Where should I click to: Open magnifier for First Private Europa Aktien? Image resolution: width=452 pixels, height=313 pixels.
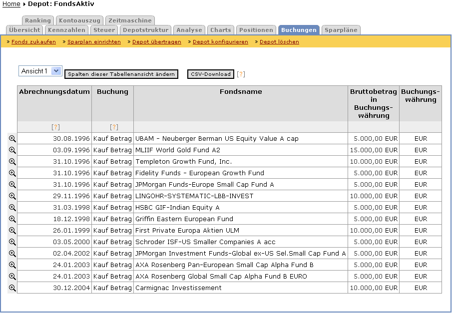point(12,231)
